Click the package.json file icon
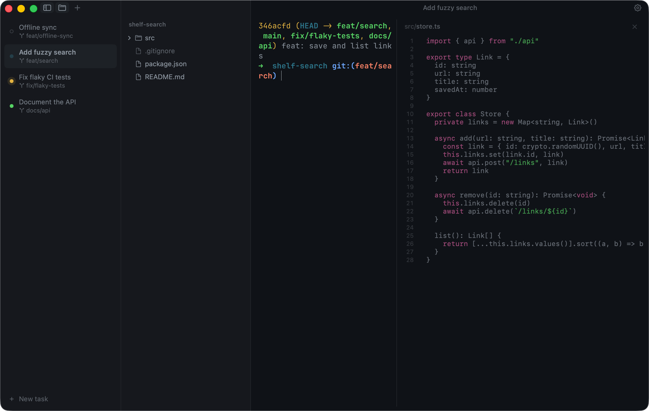The width and height of the screenshot is (649, 411). tap(138, 64)
